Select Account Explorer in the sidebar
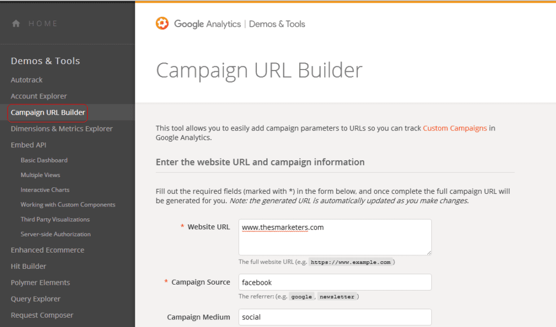556x327 pixels. 39,96
